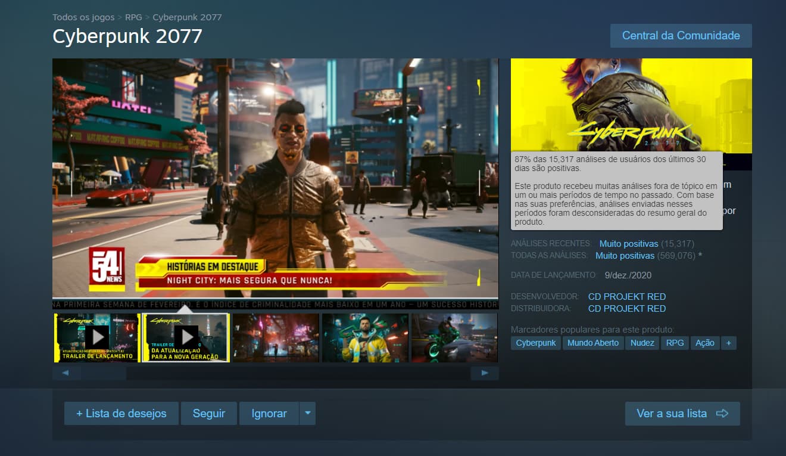786x456 pixels.
Task: Click the Ignorar button
Action: [x=269, y=414]
